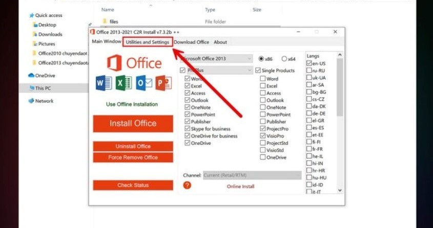This screenshot has height=228, width=433.
Task: Sort Explorer list by Name column
Action: [x=108, y=10]
